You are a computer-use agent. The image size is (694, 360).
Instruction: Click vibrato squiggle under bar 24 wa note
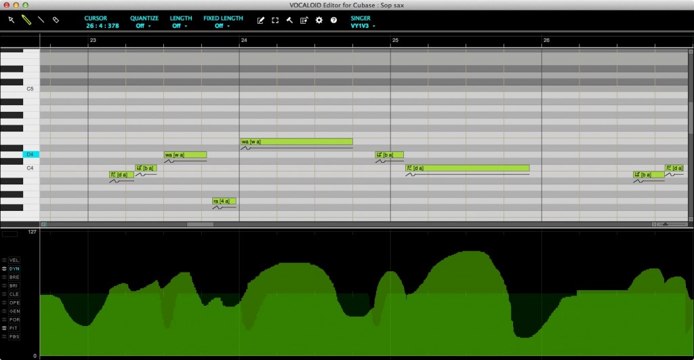tap(245, 148)
